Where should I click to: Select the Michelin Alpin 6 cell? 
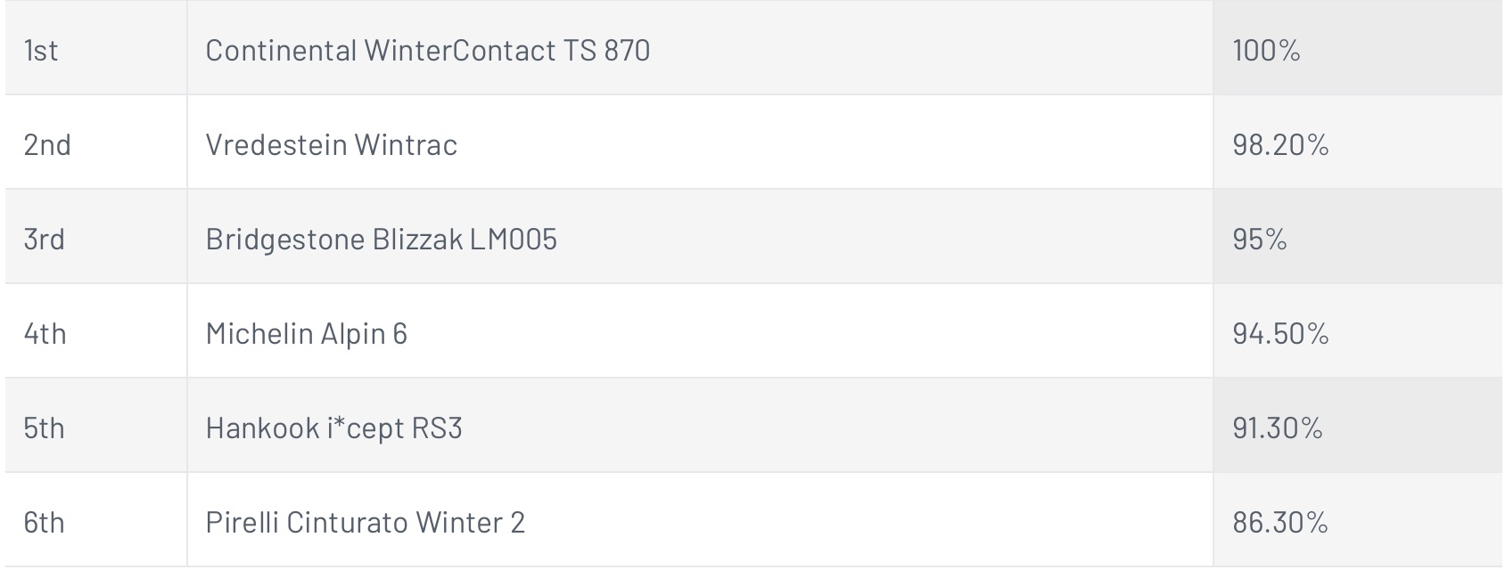[x=700, y=331]
